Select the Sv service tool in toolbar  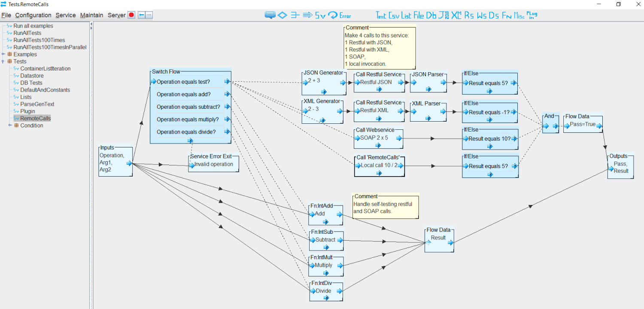pos(320,15)
